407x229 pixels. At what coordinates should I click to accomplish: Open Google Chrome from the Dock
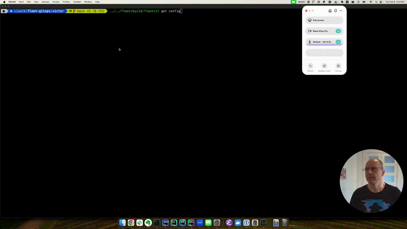pyautogui.click(x=131, y=223)
